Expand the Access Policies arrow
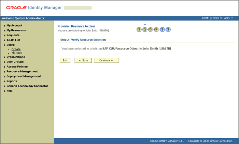 coord(5,67)
